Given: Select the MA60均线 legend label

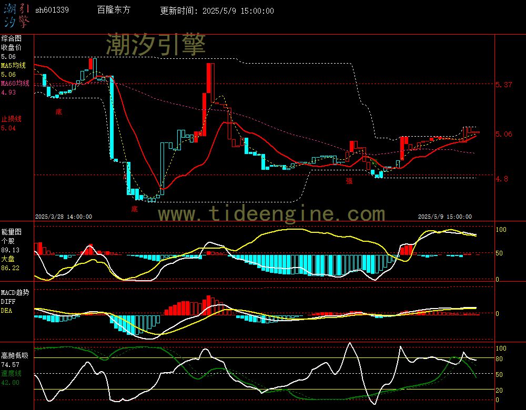Looking at the screenshot, I should [15, 83].
